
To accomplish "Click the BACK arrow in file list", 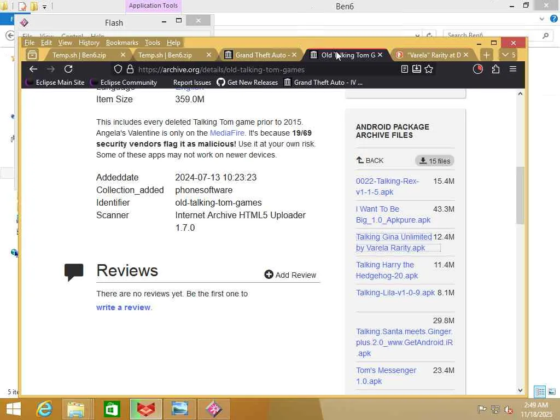I will pos(370,160).
